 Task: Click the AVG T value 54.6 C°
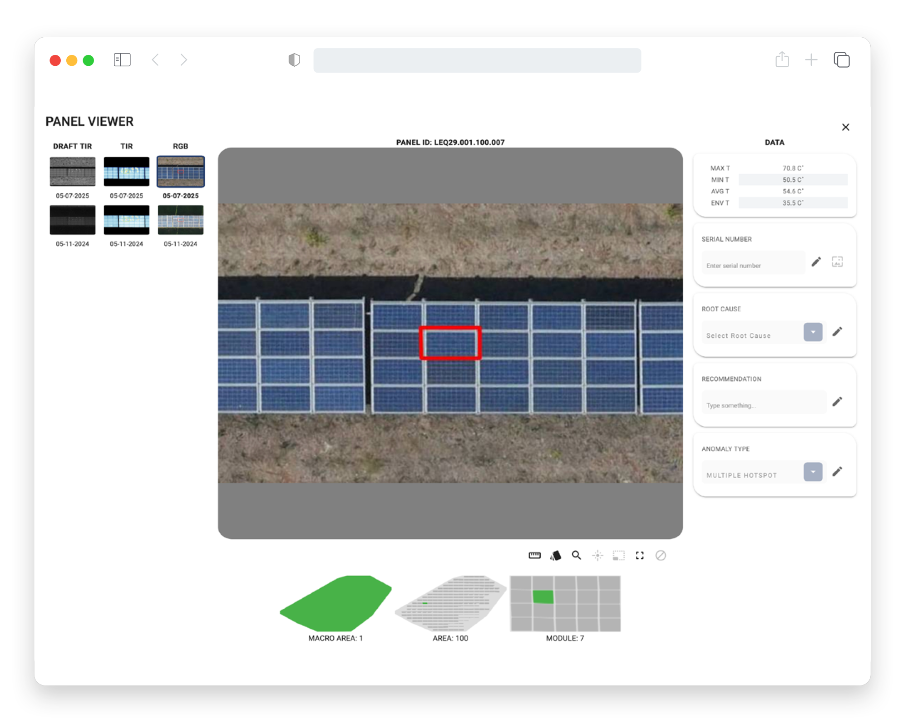pos(793,192)
